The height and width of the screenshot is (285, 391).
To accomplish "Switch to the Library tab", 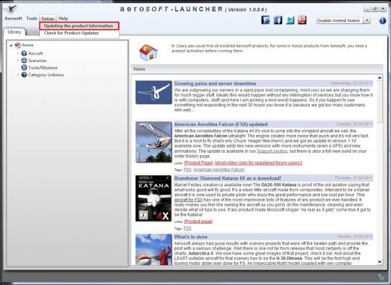I will pos(14,32).
